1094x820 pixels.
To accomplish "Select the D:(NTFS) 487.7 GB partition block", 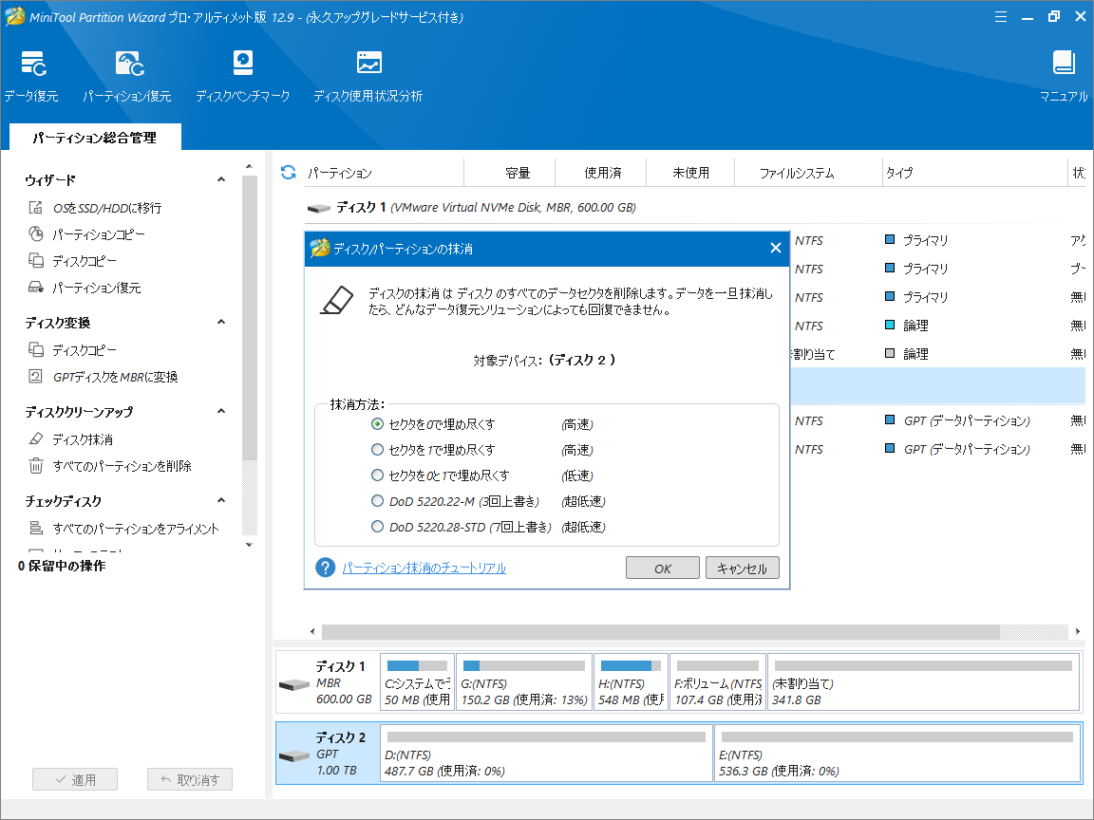I will [546, 754].
